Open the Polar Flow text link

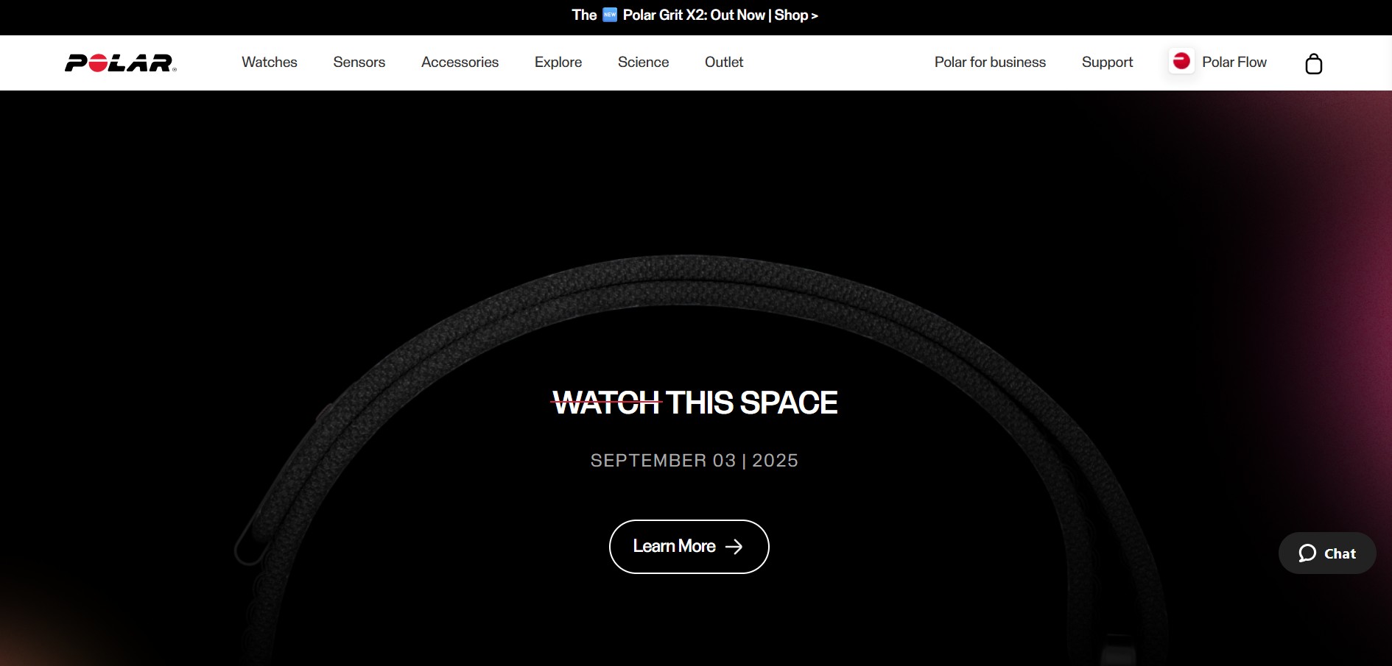1234,63
